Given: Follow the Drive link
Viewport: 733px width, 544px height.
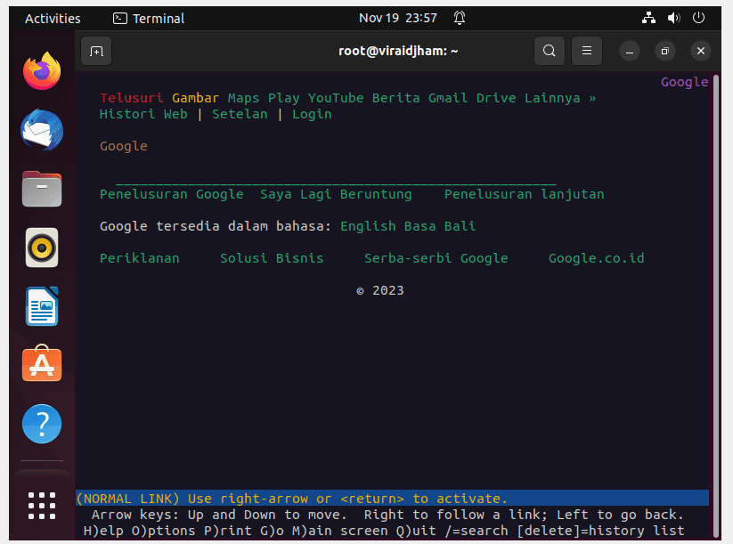Looking at the screenshot, I should [x=496, y=98].
